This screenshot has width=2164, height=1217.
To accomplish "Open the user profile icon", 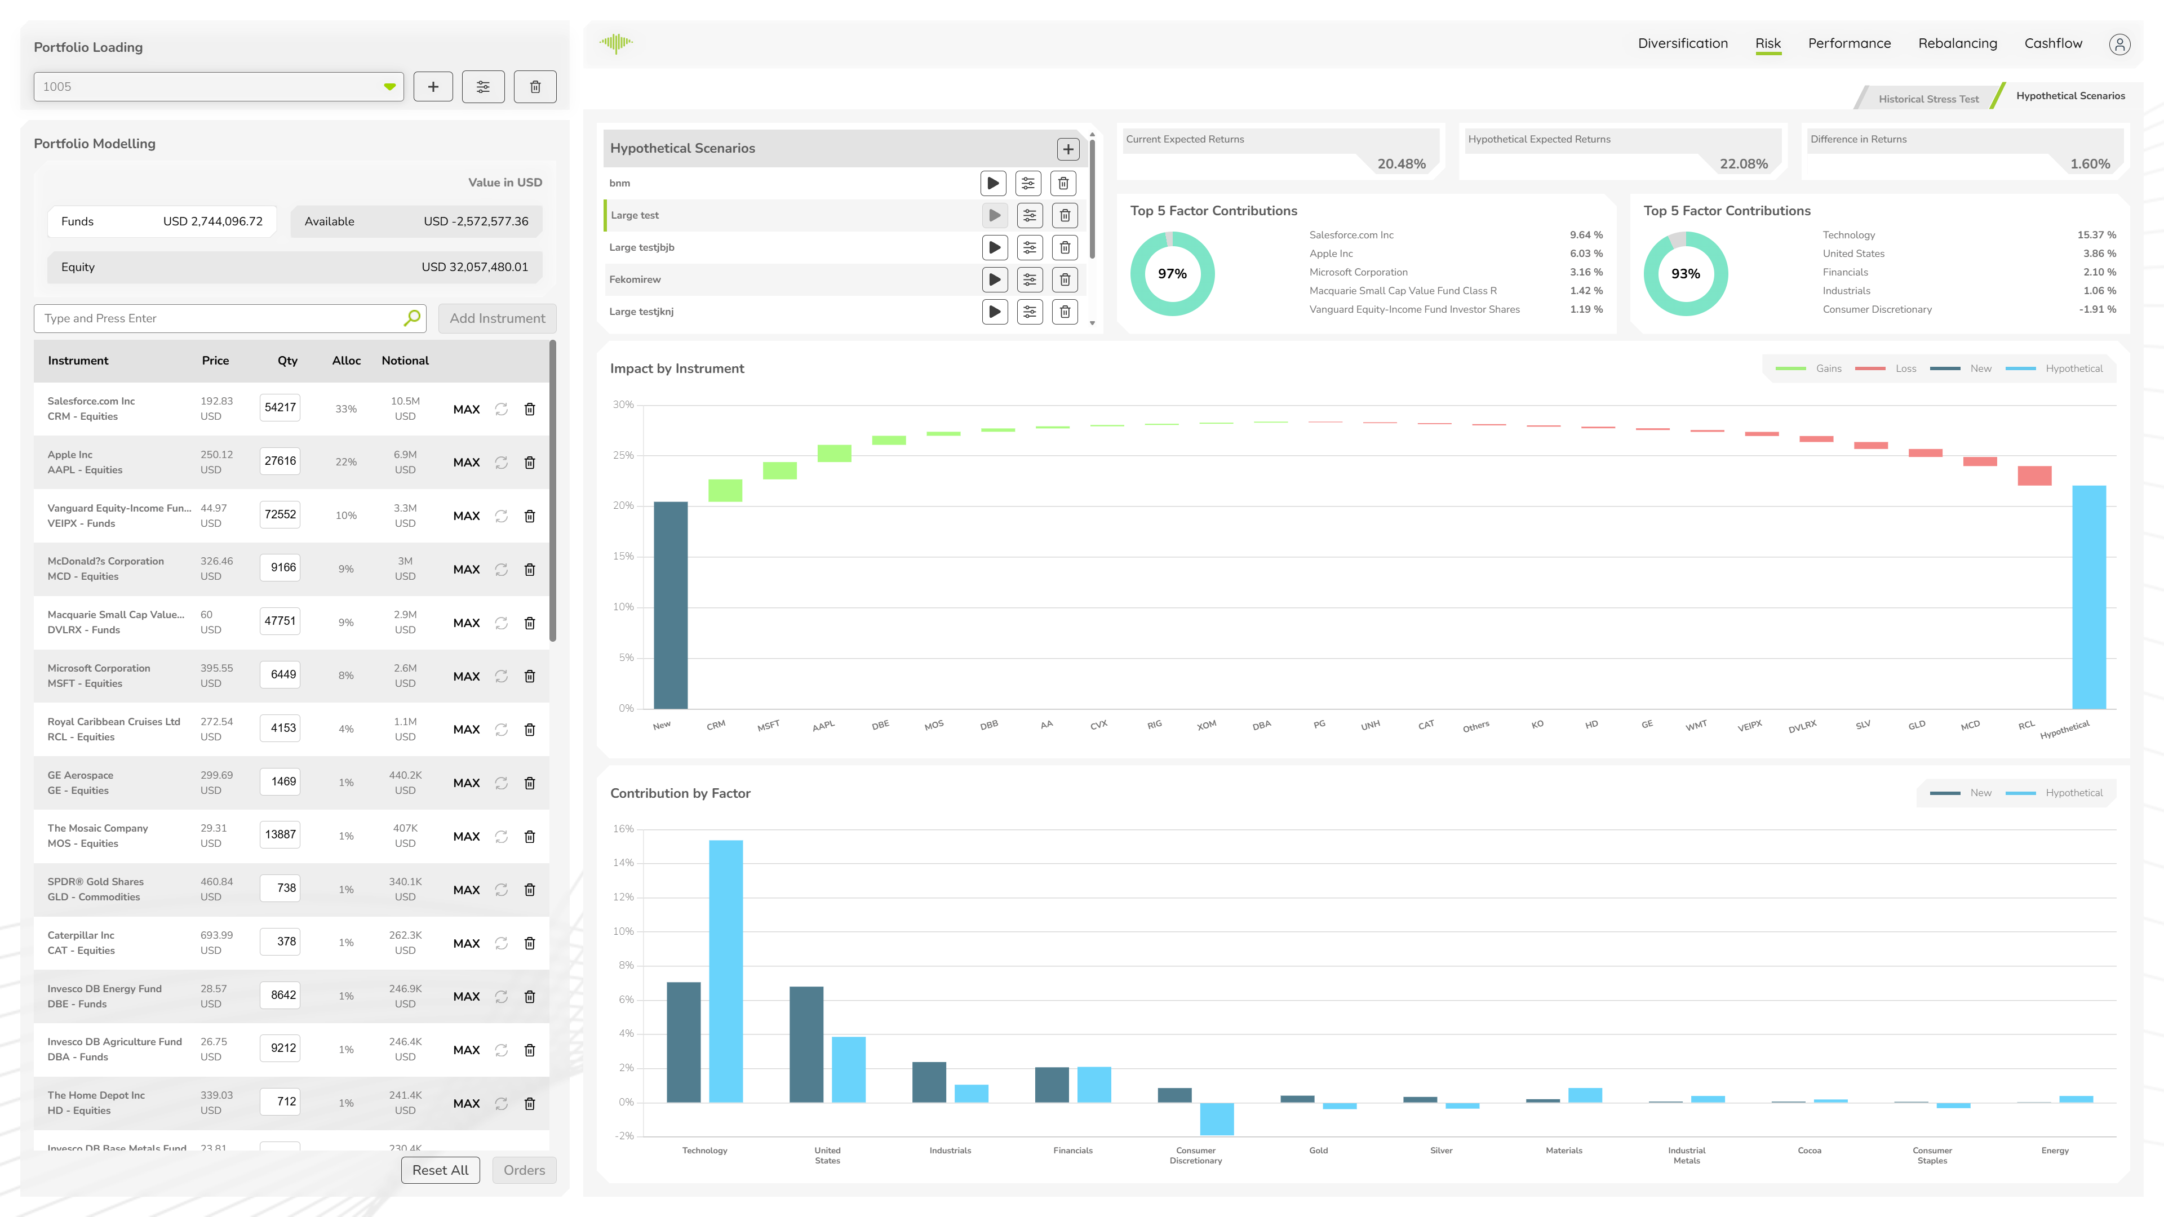I will (2119, 44).
